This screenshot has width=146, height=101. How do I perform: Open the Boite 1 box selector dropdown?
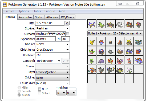(115, 33)
